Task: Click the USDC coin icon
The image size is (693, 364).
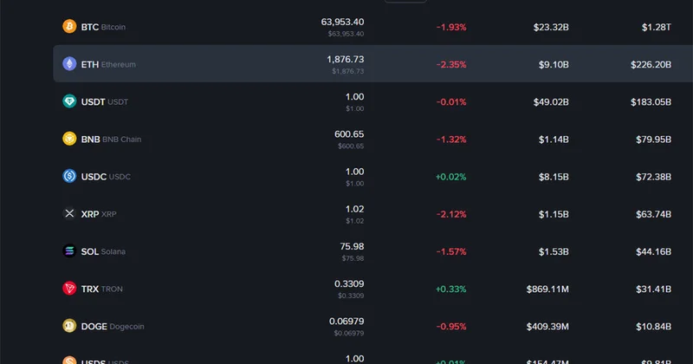Action: click(x=69, y=176)
